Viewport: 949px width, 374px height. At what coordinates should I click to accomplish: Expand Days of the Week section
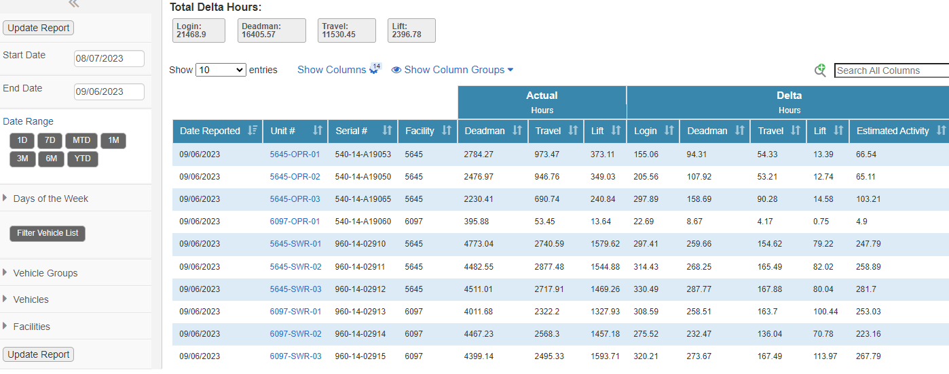click(x=50, y=199)
